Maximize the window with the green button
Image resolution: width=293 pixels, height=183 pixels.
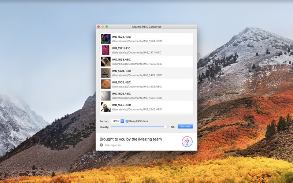click(107, 27)
